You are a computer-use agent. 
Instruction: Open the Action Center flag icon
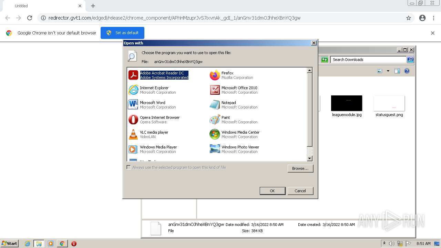[x=408, y=244]
